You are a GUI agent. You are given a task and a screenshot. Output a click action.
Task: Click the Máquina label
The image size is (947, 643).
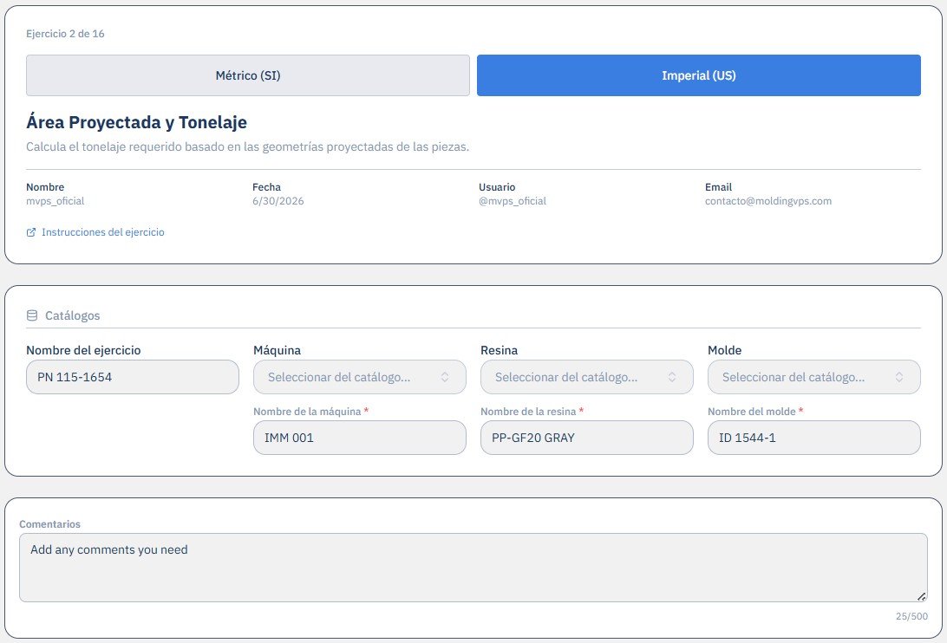(277, 350)
